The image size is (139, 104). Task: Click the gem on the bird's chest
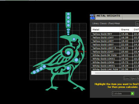point(76,60)
